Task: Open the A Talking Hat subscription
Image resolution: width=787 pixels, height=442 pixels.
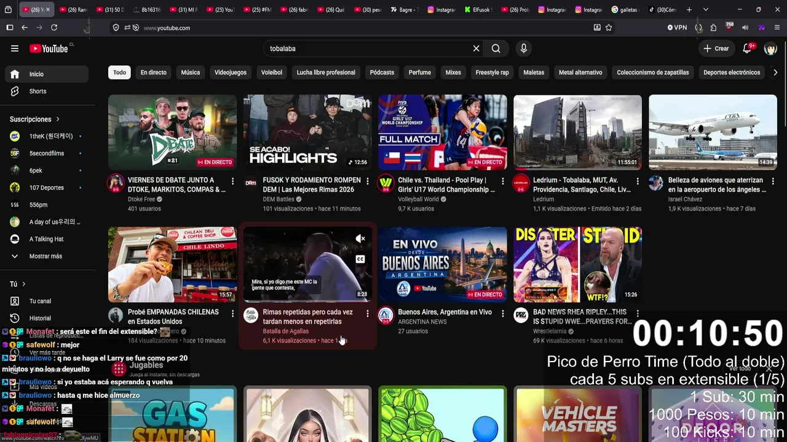Action: [x=46, y=239]
